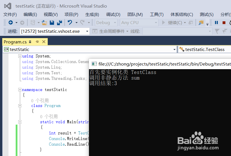Click the Navigate Backward arrow icon
231x156 pixels.
pyautogui.click(x=11, y=22)
